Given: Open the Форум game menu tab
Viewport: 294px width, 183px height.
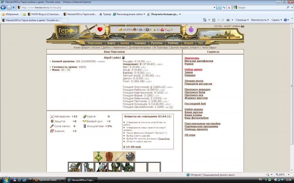Looking at the screenshot, I should tap(188, 43).
